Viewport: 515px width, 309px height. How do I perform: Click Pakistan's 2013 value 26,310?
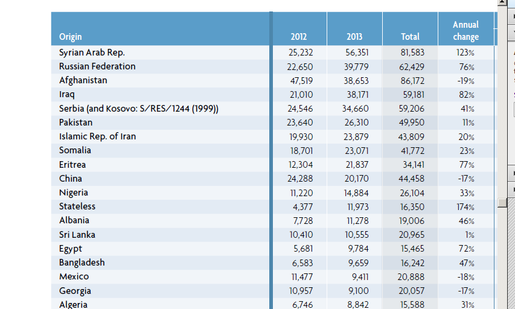(x=357, y=123)
